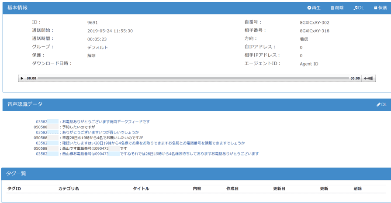Download transcript via 音声認識データ DL button
391x203 pixels.
click(381, 105)
